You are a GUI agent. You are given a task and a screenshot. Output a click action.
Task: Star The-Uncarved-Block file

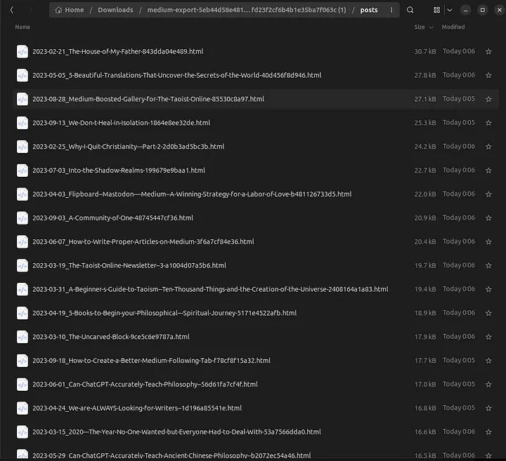click(x=488, y=337)
